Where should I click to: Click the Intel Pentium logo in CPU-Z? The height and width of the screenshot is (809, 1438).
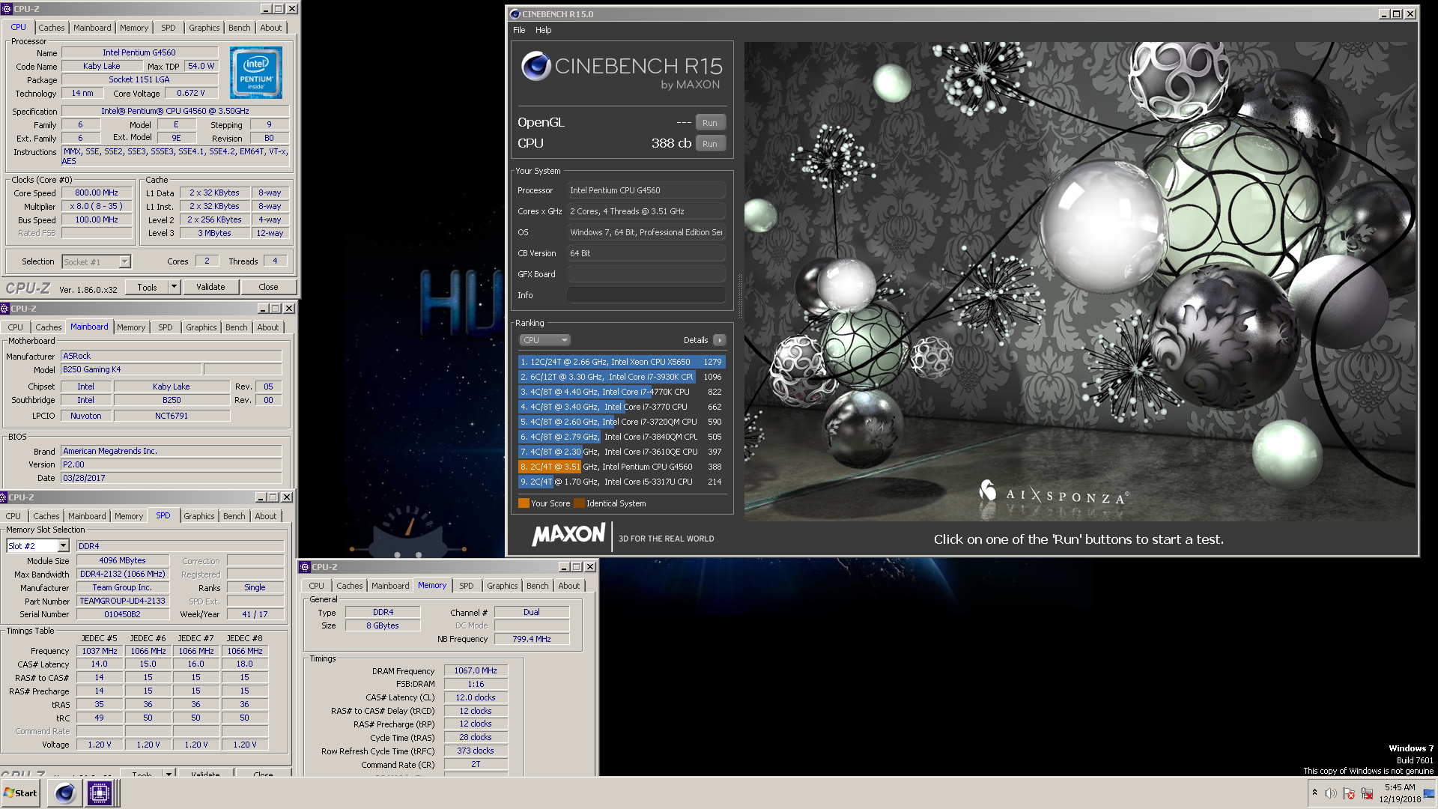[256, 73]
